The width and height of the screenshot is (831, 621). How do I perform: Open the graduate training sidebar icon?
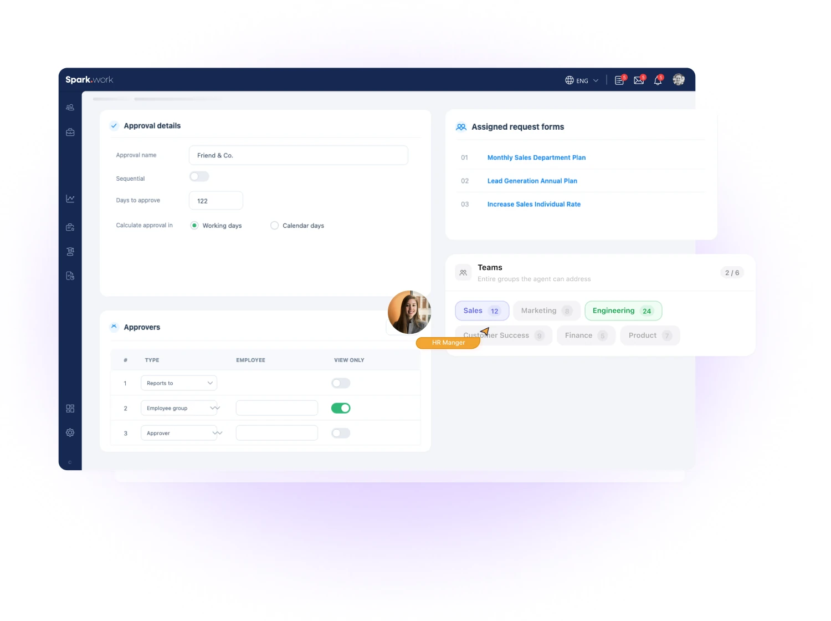(70, 252)
